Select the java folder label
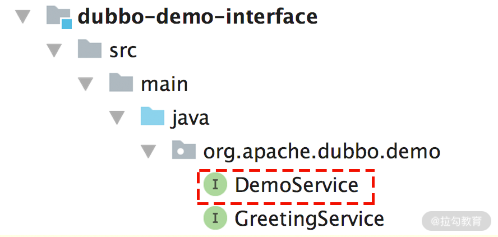 (191, 118)
